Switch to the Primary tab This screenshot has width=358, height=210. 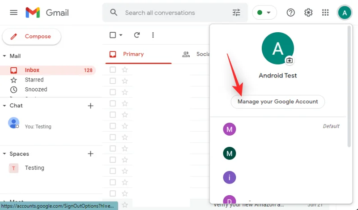click(138, 54)
